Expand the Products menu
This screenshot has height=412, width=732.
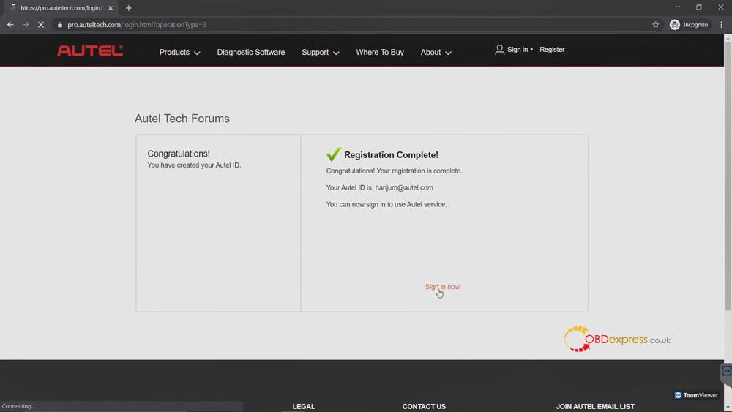[180, 52]
